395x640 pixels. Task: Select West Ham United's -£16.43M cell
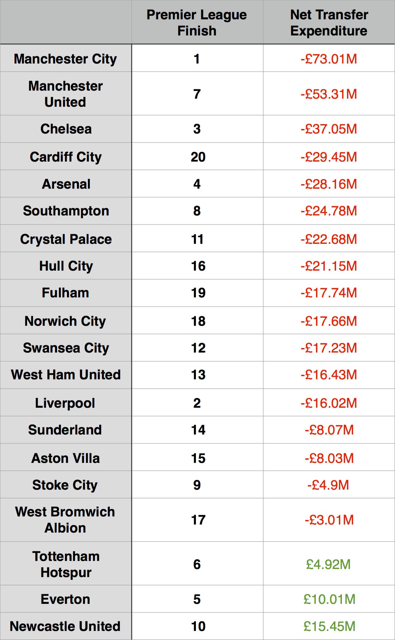[x=329, y=375]
